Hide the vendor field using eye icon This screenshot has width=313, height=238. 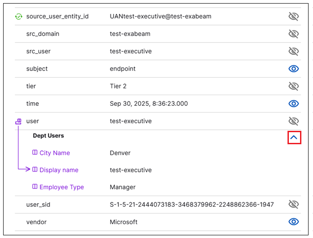[x=293, y=222]
